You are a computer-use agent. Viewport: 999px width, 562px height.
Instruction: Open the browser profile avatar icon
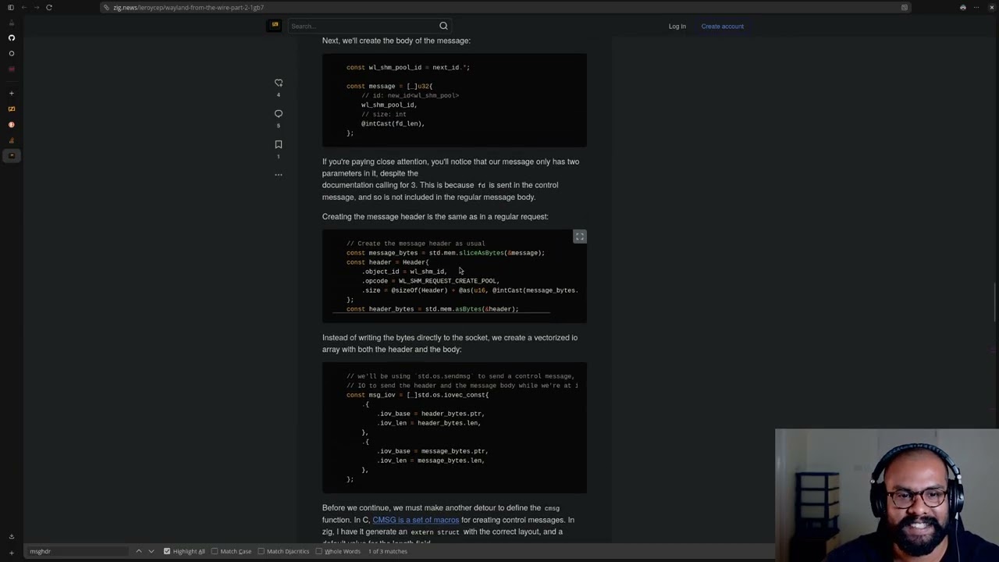point(963,7)
